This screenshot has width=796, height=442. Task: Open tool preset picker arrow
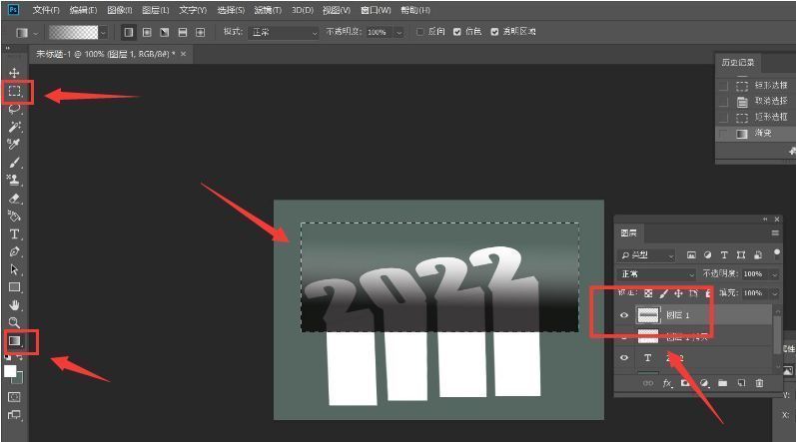click(36, 33)
